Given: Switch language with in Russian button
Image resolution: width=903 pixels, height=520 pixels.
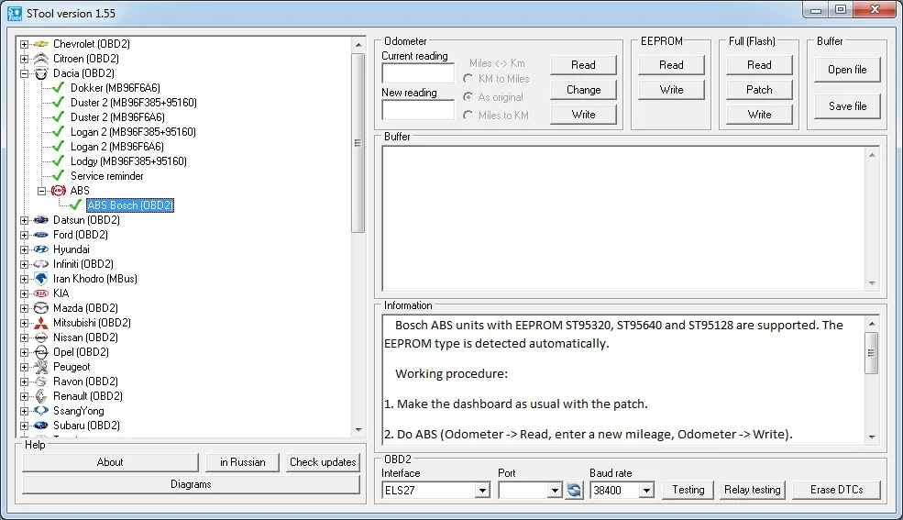Looking at the screenshot, I should (x=242, y=462).
